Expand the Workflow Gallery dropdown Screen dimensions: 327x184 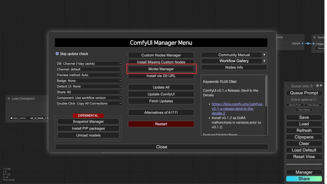264,61
